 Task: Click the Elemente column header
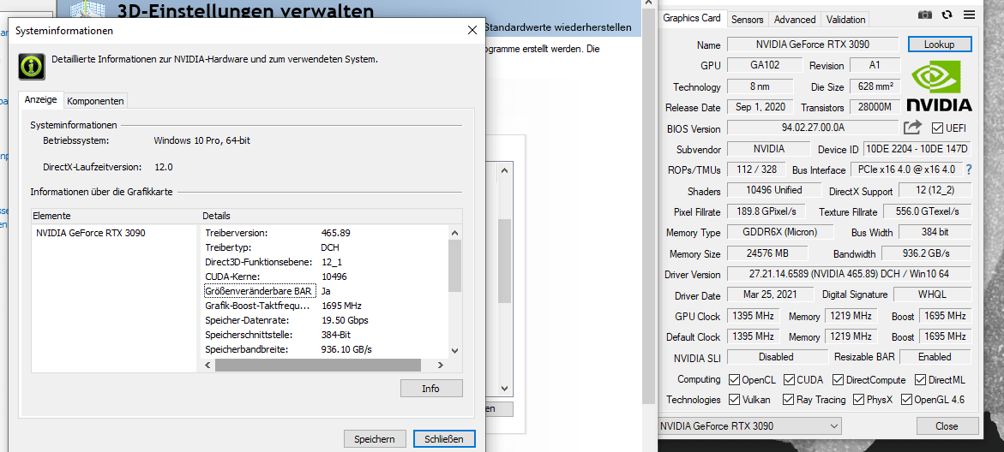[x=115, y=216]
